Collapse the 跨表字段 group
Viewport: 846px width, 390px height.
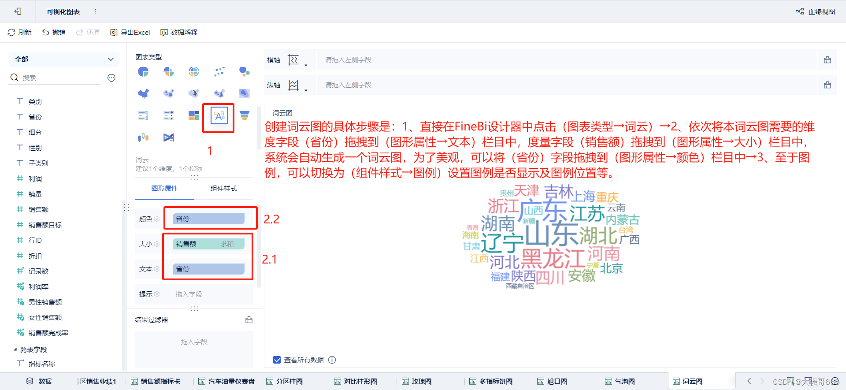click(x=15, y=349)
